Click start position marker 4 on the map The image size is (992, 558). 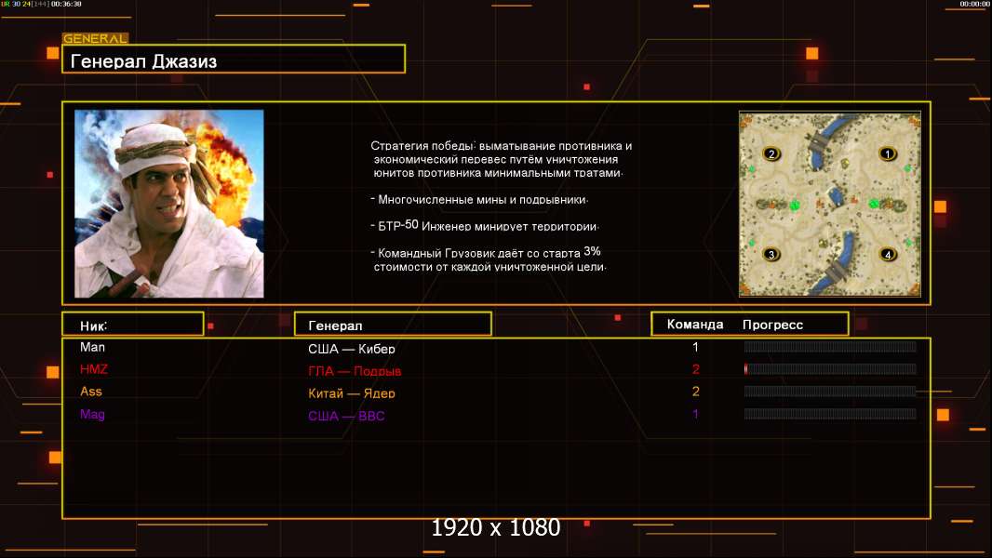click(x=887, y=255)
